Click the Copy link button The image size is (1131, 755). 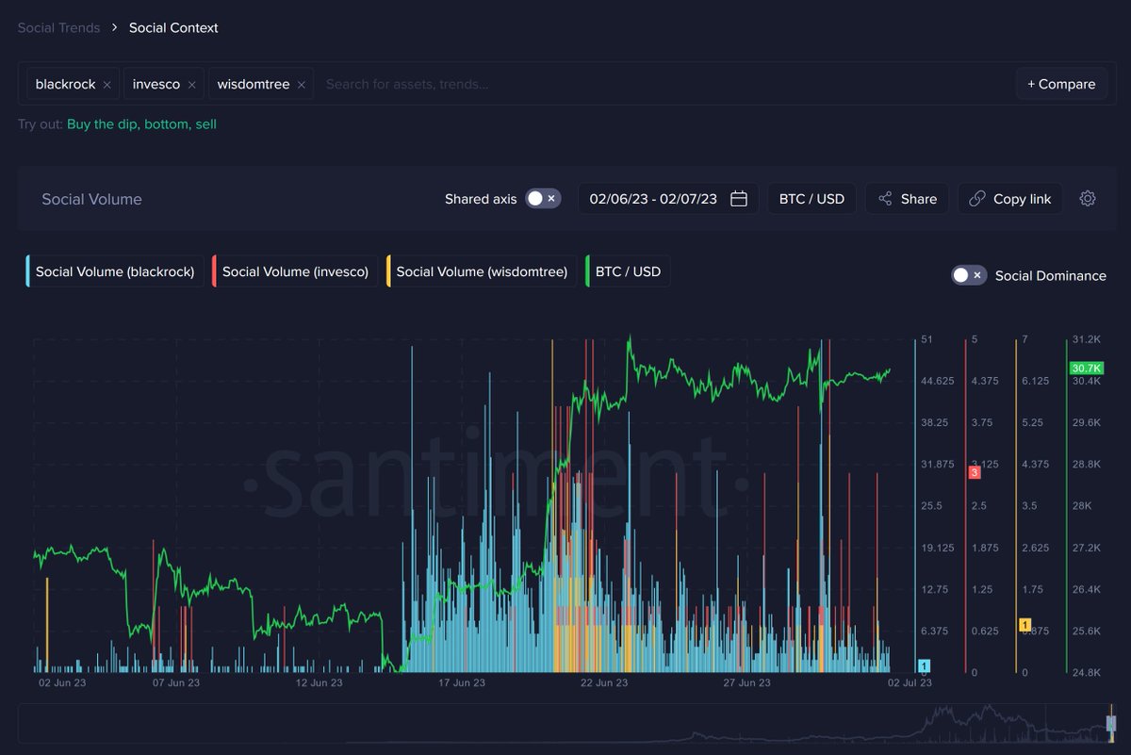click(x=1010, y=199)
